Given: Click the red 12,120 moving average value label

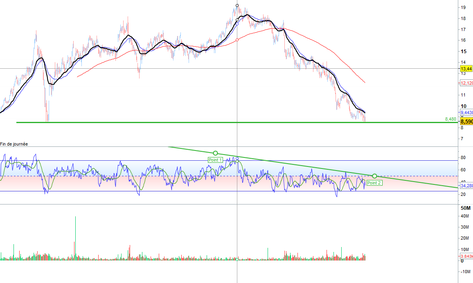Looking at the screenshot, I should (466, 83).
